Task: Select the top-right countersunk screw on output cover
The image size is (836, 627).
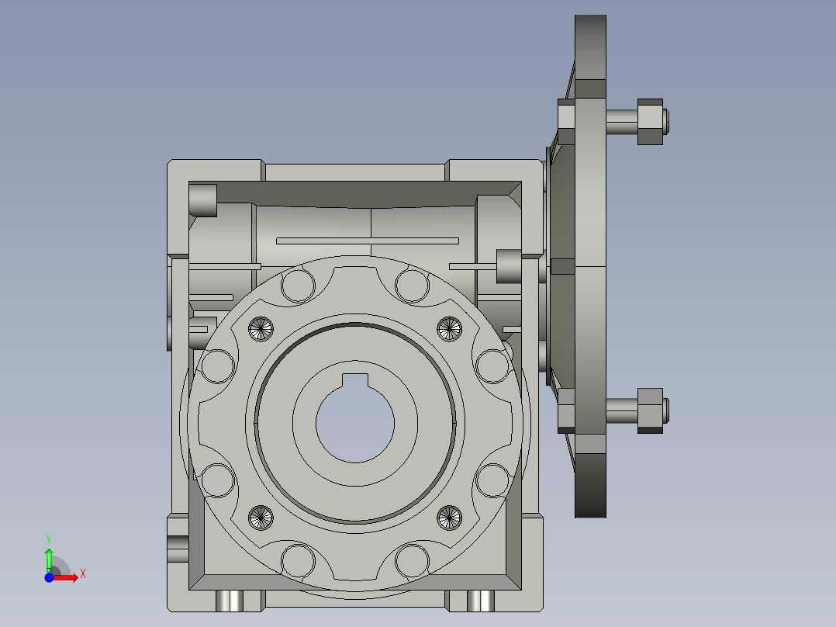Action: pos(448,329)
